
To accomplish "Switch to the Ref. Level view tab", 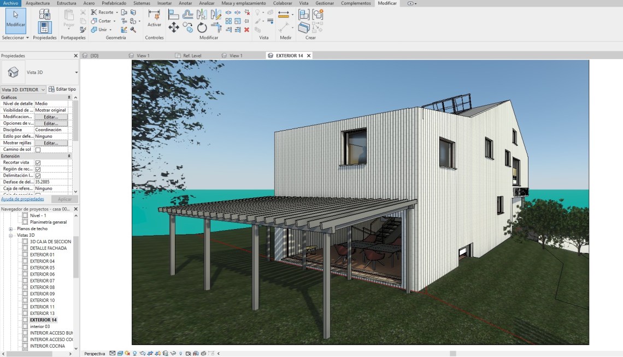I will click(192, 56).
